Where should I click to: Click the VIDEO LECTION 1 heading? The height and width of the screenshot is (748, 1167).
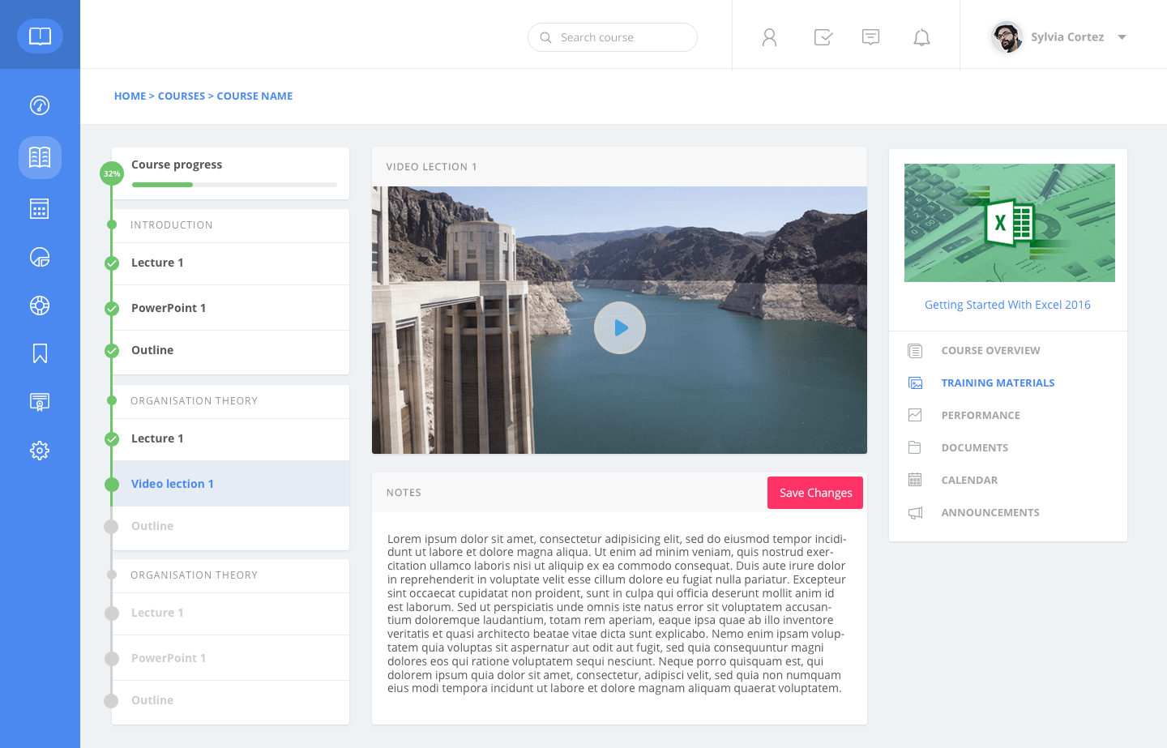click(432, 167)
